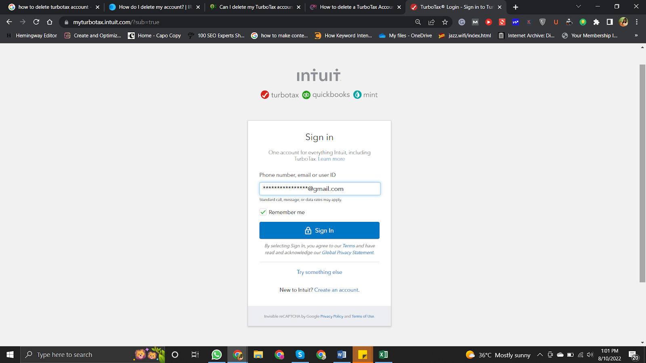Open the red K extension icon

529,22
